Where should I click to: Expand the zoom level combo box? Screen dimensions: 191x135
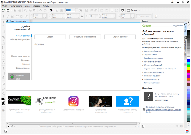(77, 10)
